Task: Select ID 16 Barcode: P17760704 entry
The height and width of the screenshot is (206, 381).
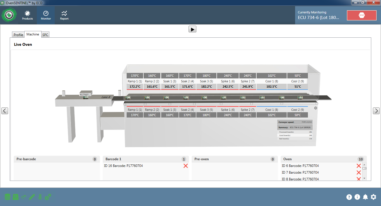Action: 123,166
